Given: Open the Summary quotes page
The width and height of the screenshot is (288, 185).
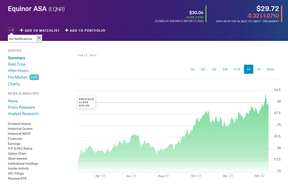Looking at the screenshot, I should pos(17,58).
